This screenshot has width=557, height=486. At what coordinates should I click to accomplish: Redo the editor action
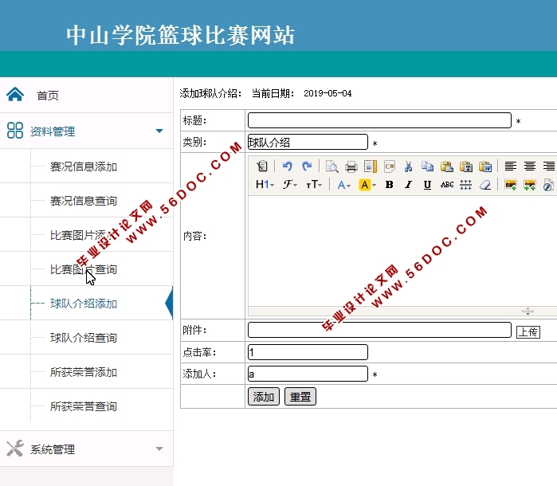(x=307, y=166)
